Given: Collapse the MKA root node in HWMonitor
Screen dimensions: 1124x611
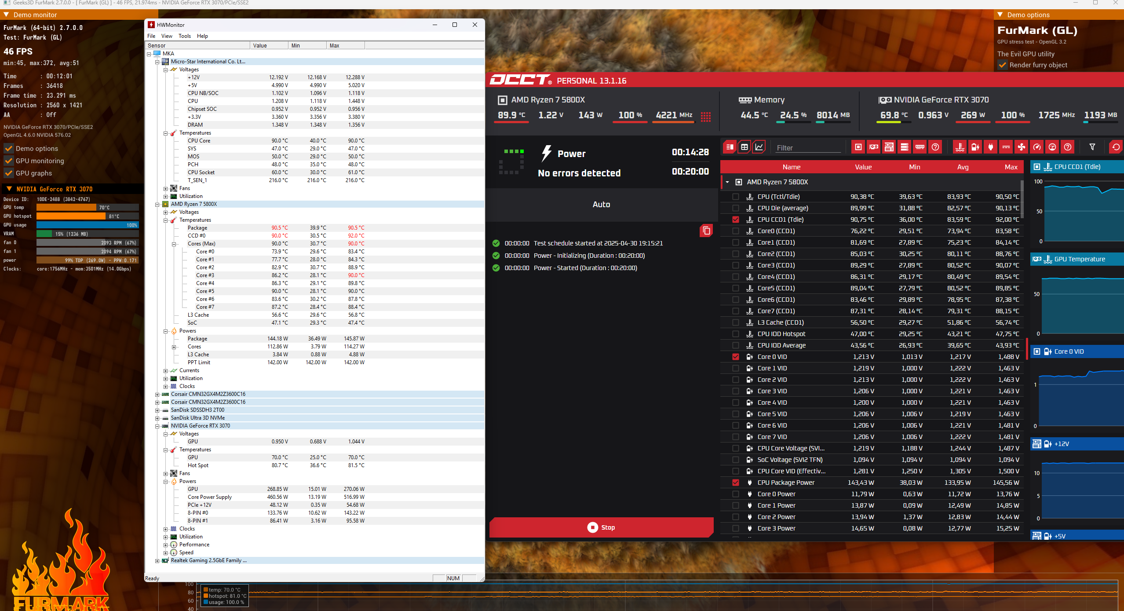Looking at the screenshot, I should pyautogui.click(x=149, y=54).
